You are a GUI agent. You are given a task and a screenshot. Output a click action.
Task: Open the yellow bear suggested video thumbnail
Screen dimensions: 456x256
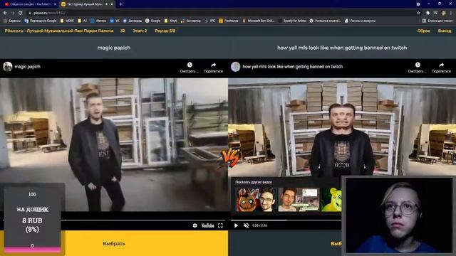(x=331, y=199)
